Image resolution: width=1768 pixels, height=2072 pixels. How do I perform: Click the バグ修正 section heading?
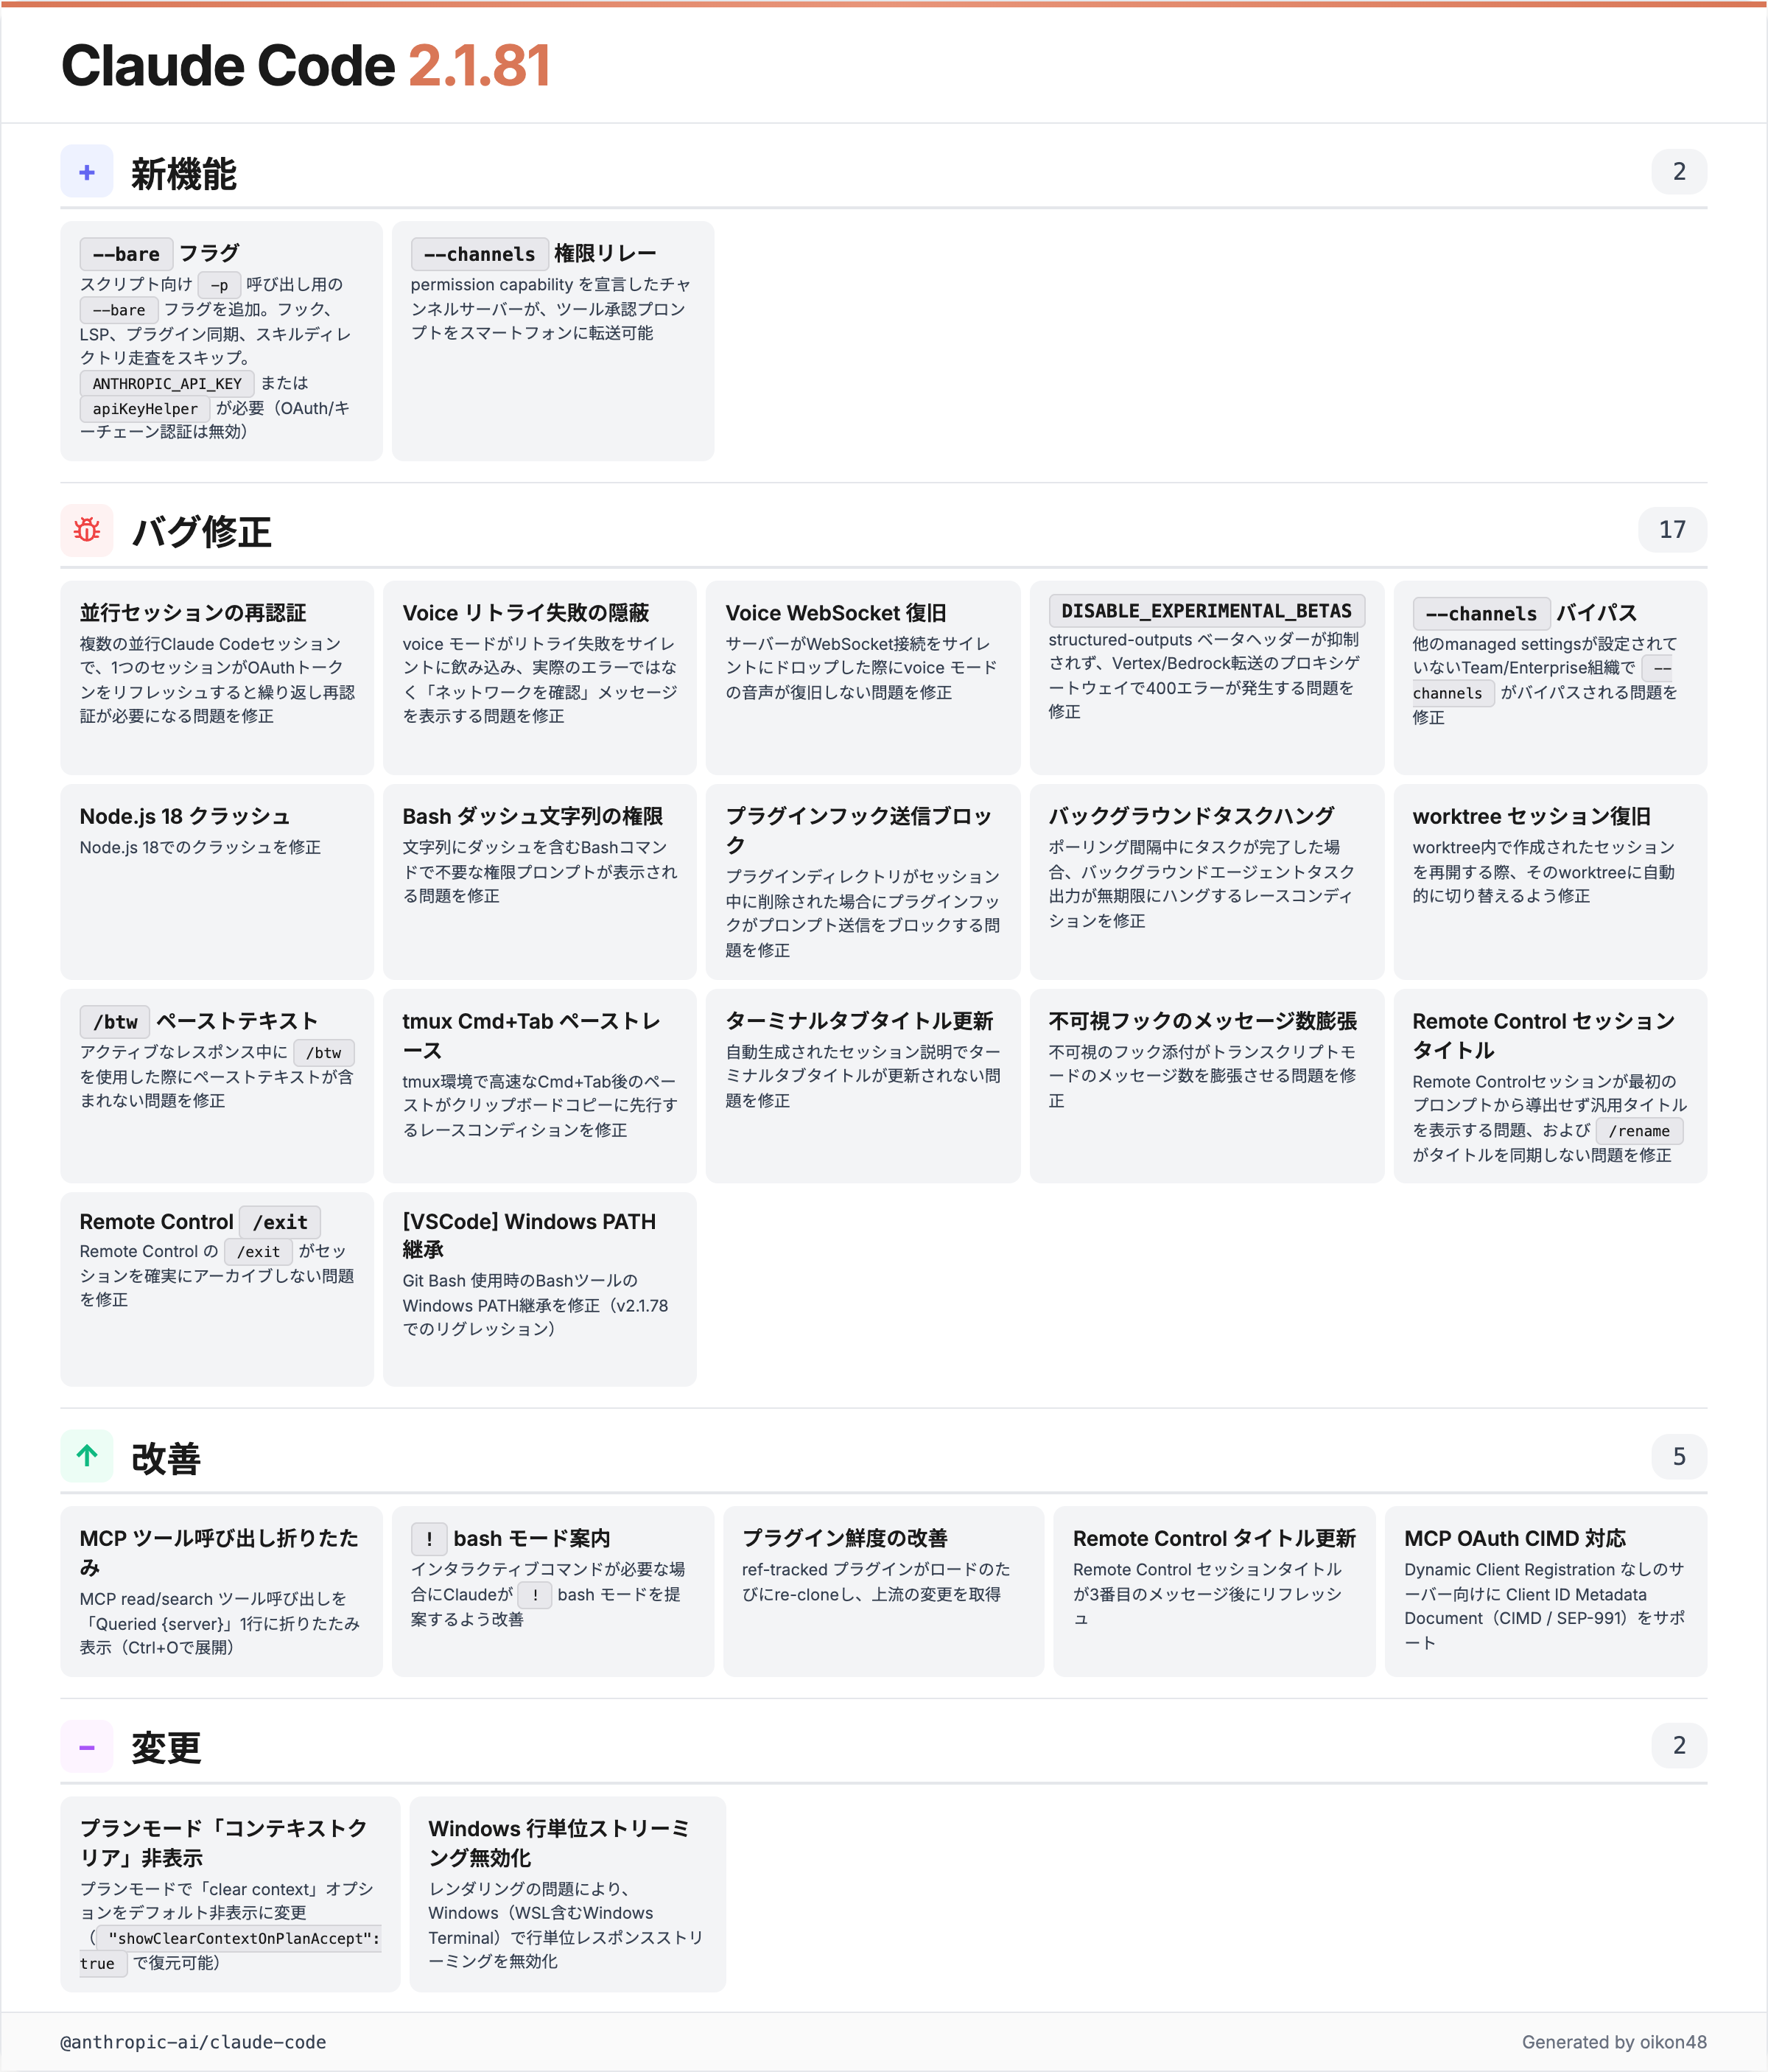202,531
